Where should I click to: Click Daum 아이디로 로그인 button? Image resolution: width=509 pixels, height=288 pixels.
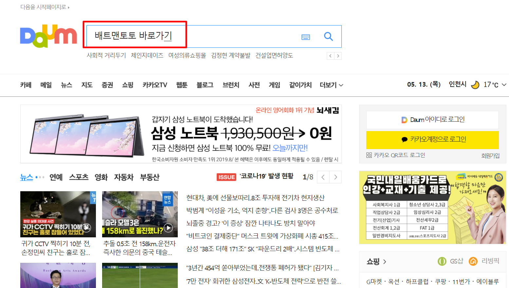click(432, 120)
